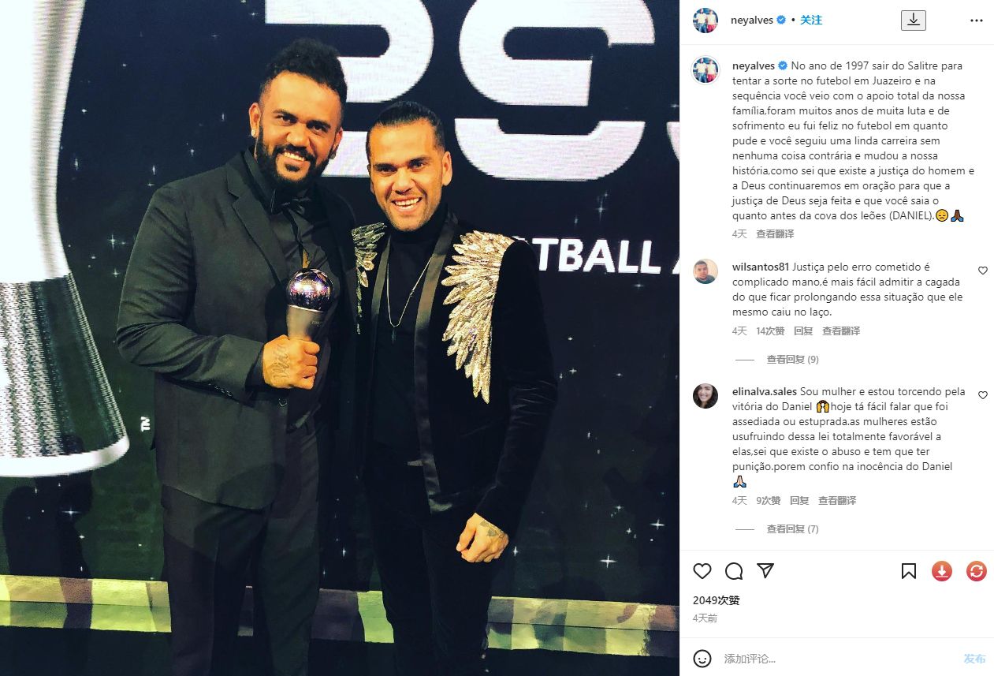Open the comment speech bubble icon
994x676 pixels.
[734, 571]
